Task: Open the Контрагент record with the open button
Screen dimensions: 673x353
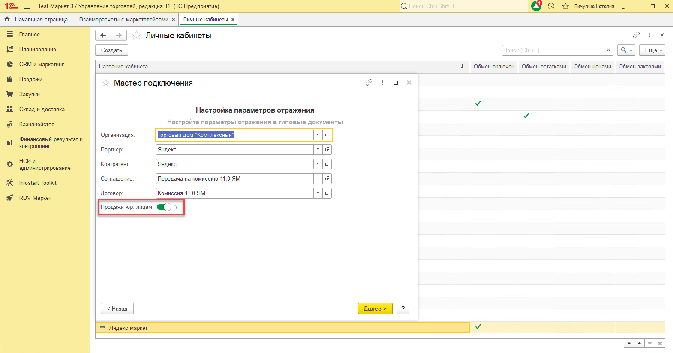Action: click(327, 164)
